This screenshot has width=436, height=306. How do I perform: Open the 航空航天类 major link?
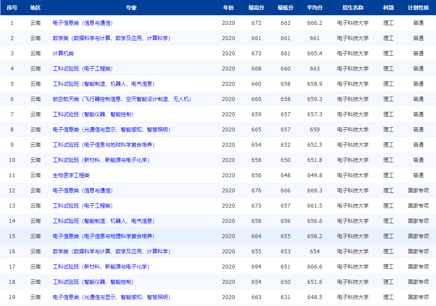(x=122, y=99)
